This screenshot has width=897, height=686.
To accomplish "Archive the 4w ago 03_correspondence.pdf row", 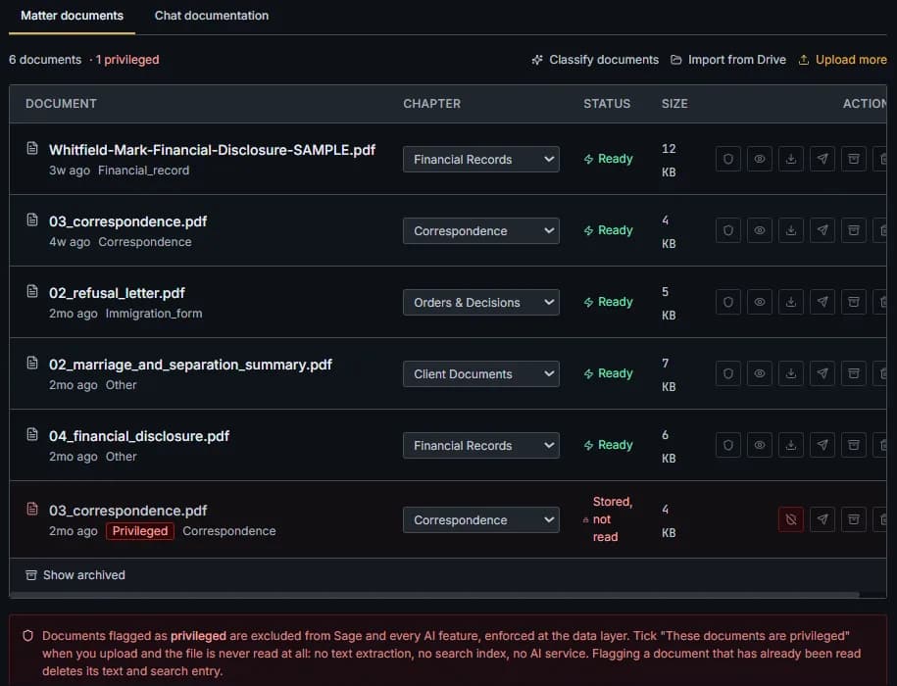I will [x=854, y=230].
